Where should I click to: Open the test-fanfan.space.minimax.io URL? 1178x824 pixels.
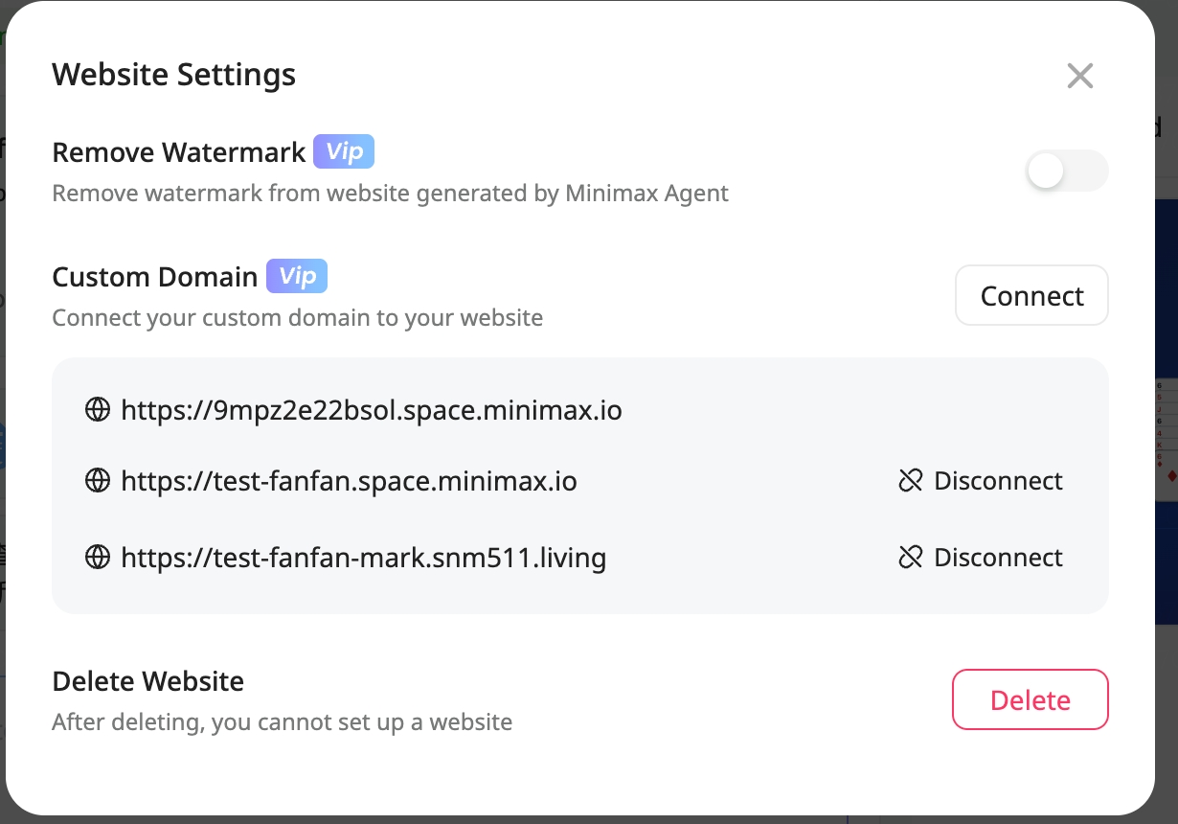(x=349, y=480)
